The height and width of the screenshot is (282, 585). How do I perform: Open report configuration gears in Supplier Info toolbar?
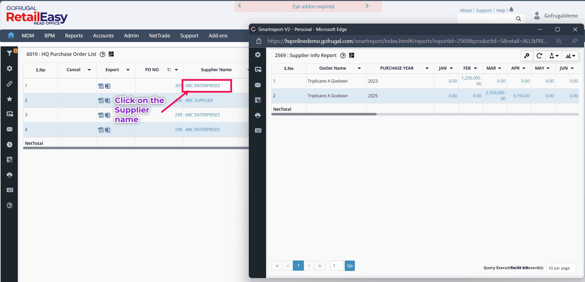coord(527,56)
